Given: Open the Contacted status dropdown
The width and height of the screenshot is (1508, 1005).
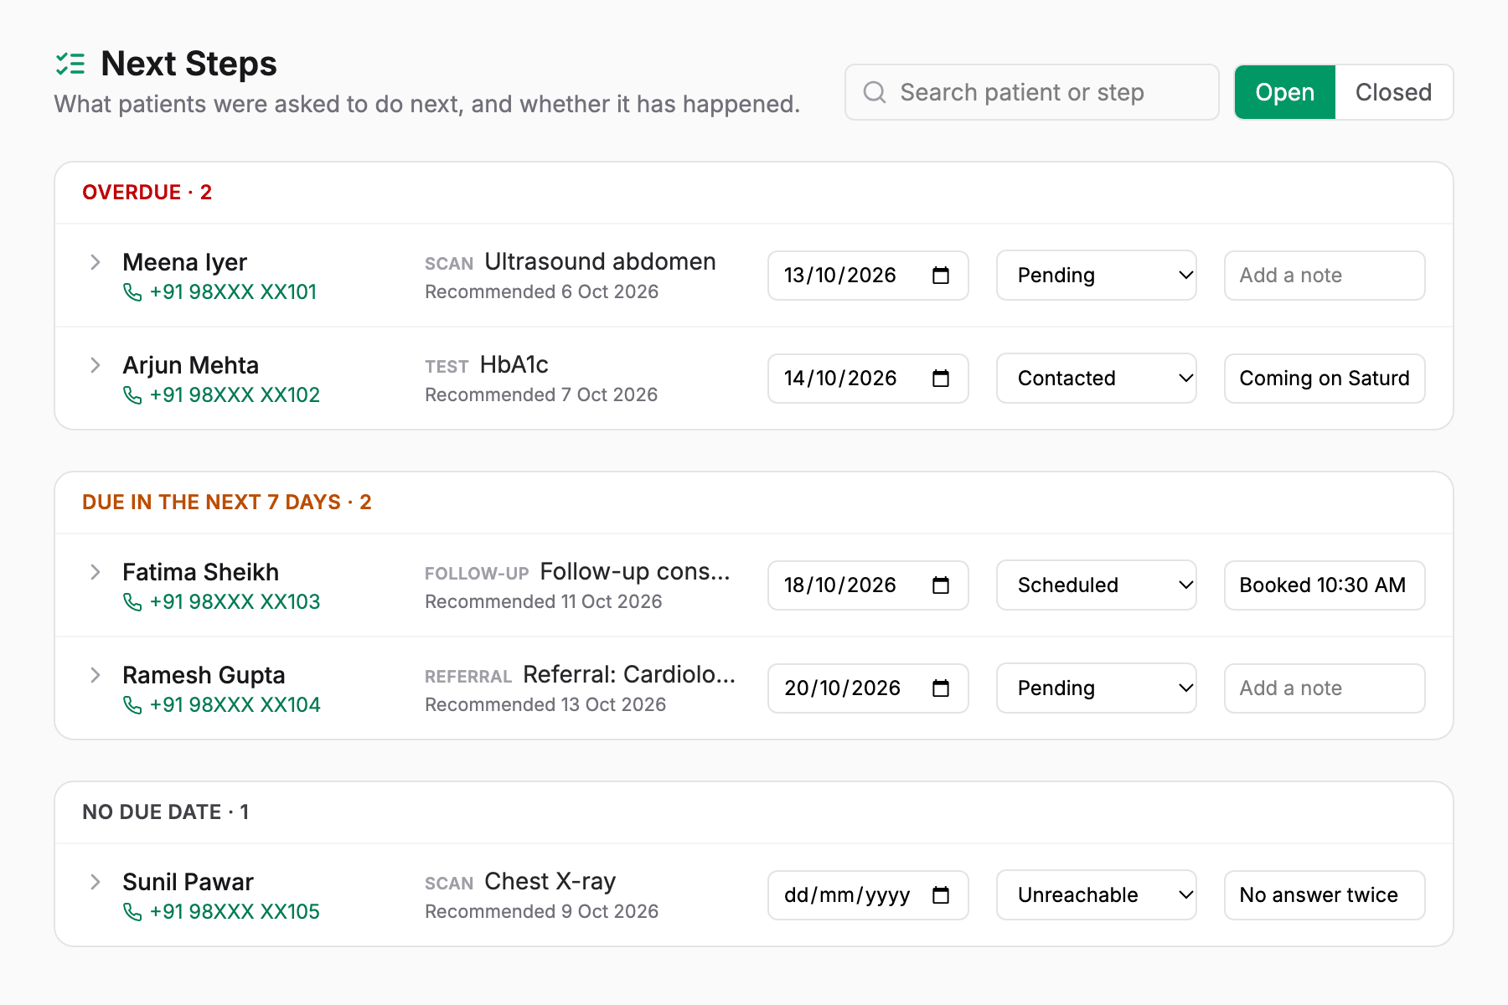Looking at the screenshot, I should coord(1097,379).
